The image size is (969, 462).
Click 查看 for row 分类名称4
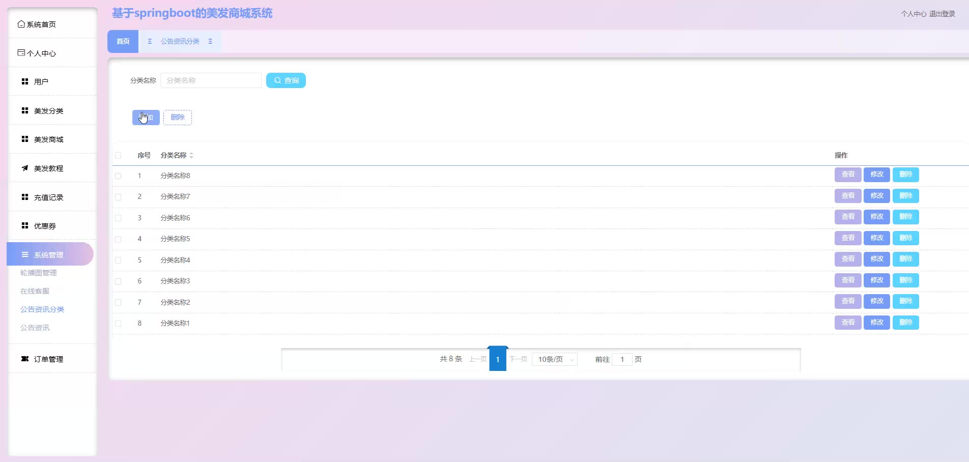tap(848, 259)
